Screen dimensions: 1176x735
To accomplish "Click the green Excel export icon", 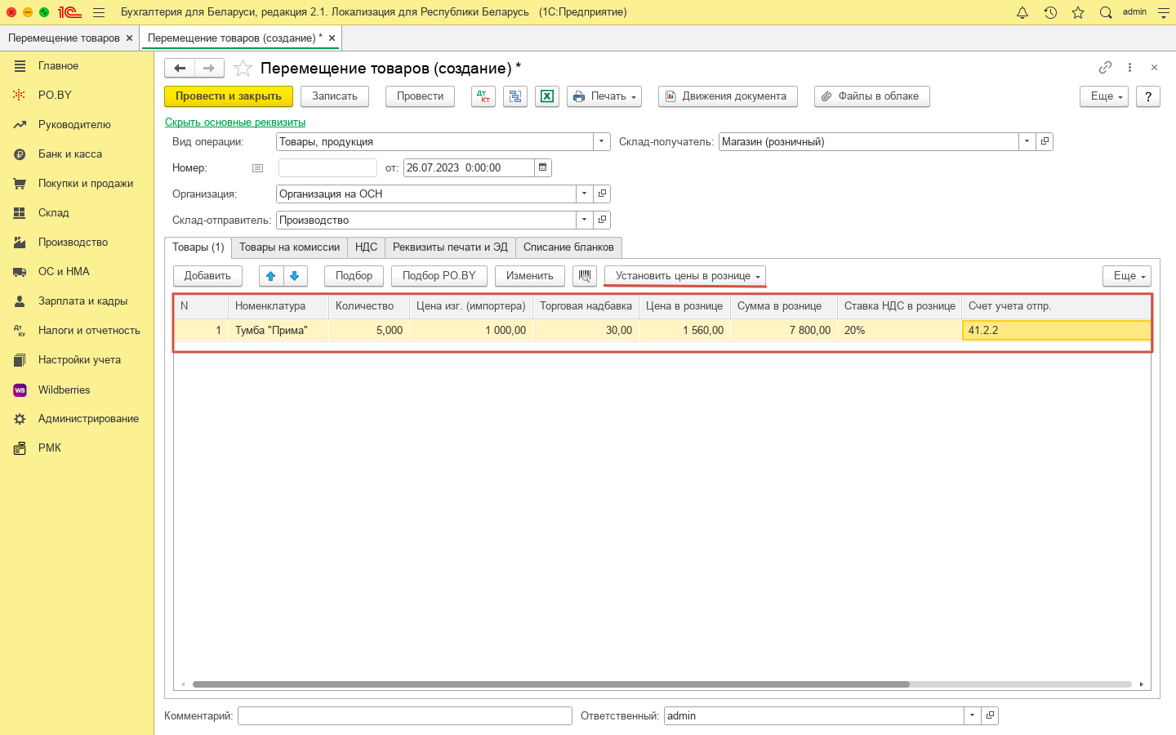I will [547, 96].
